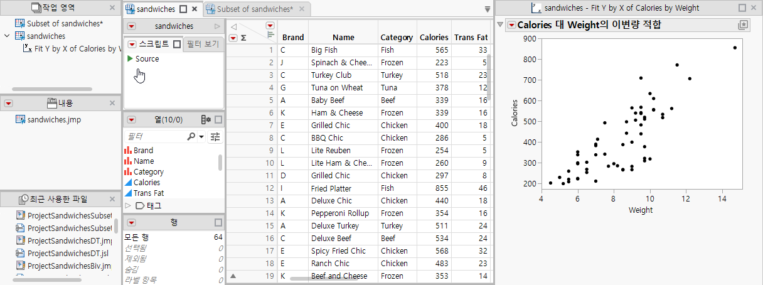The image size is (763, 285).
Task: Click the Name column nominal icon
Action: (128, 161)
